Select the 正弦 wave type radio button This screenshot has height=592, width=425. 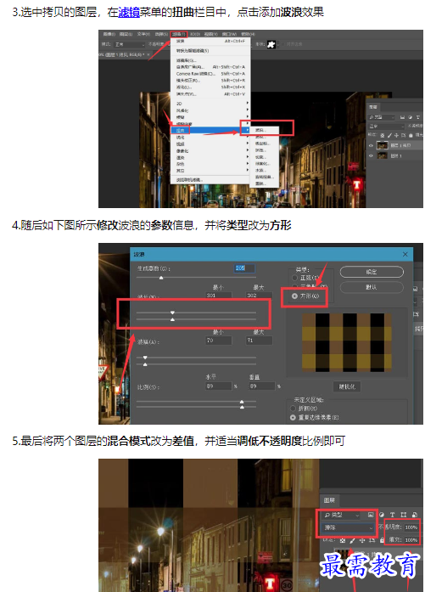294,278
